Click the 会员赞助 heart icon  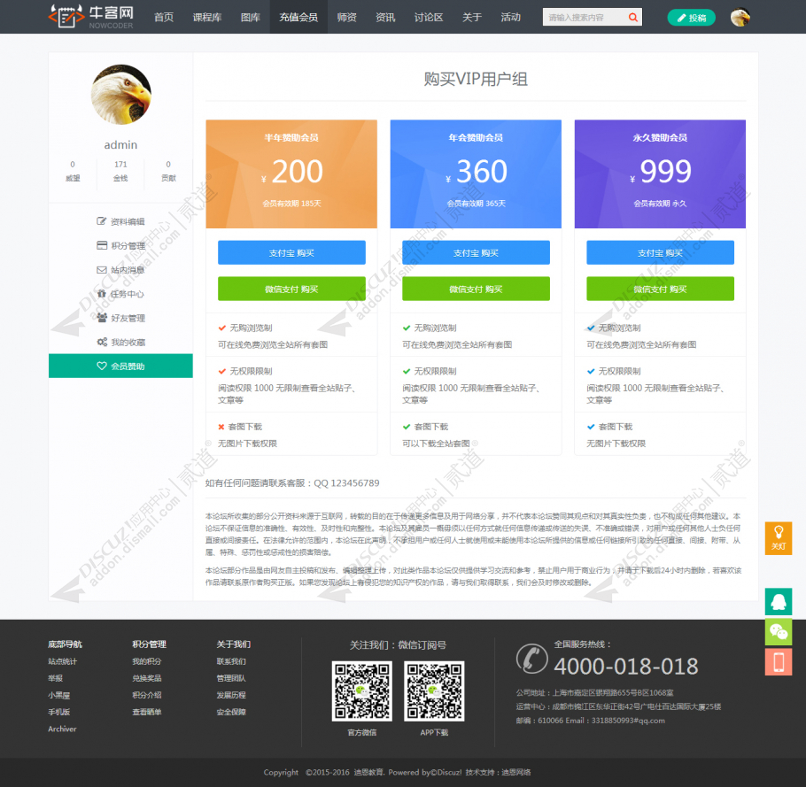tap(102, 366)
